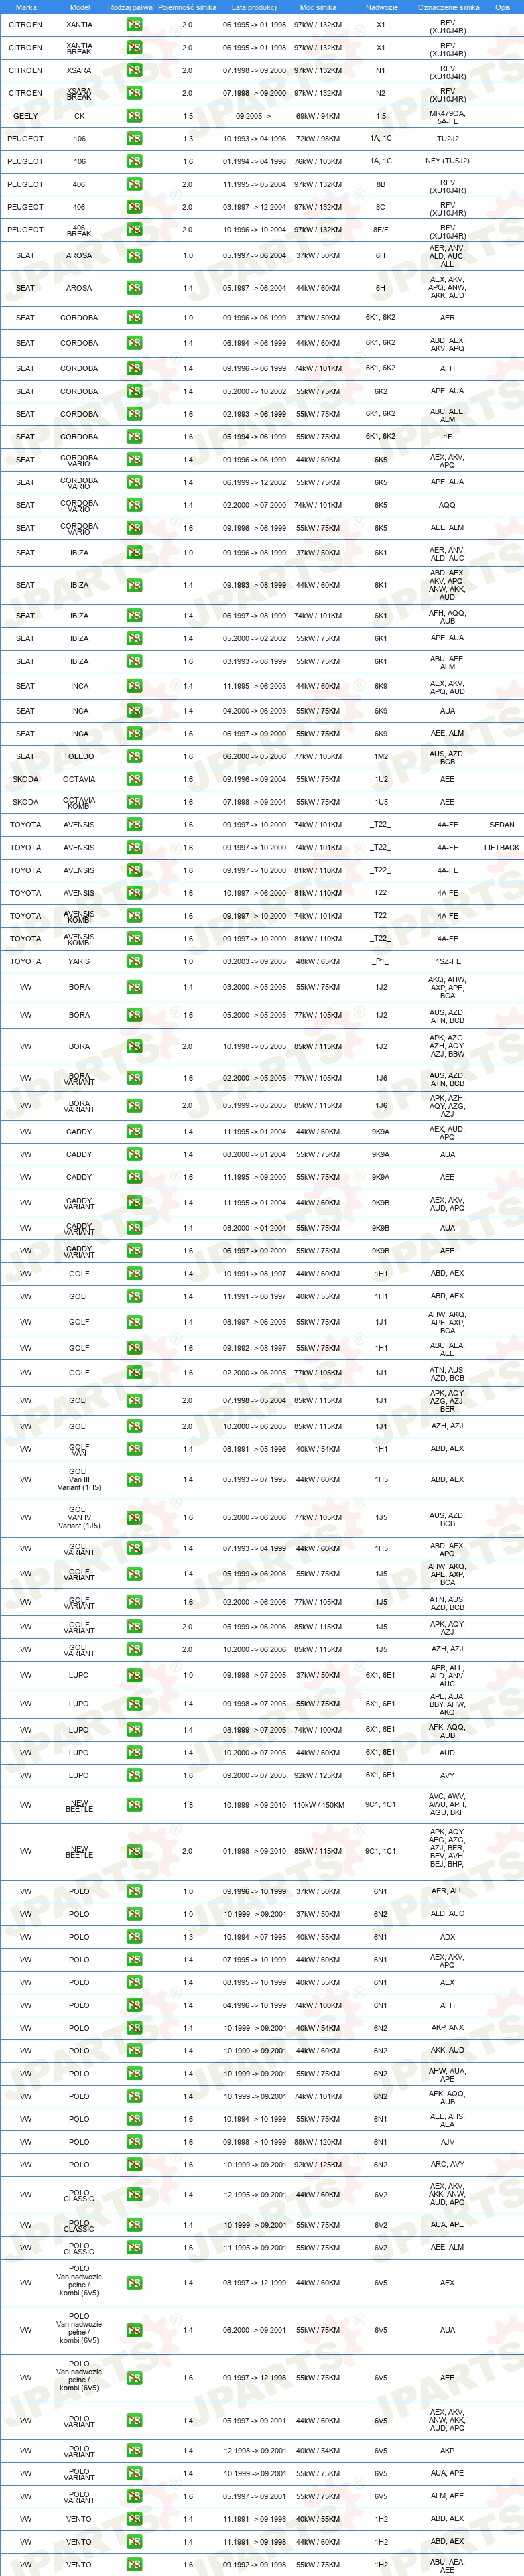Click the Lata produkcji column header

[254, 7]
